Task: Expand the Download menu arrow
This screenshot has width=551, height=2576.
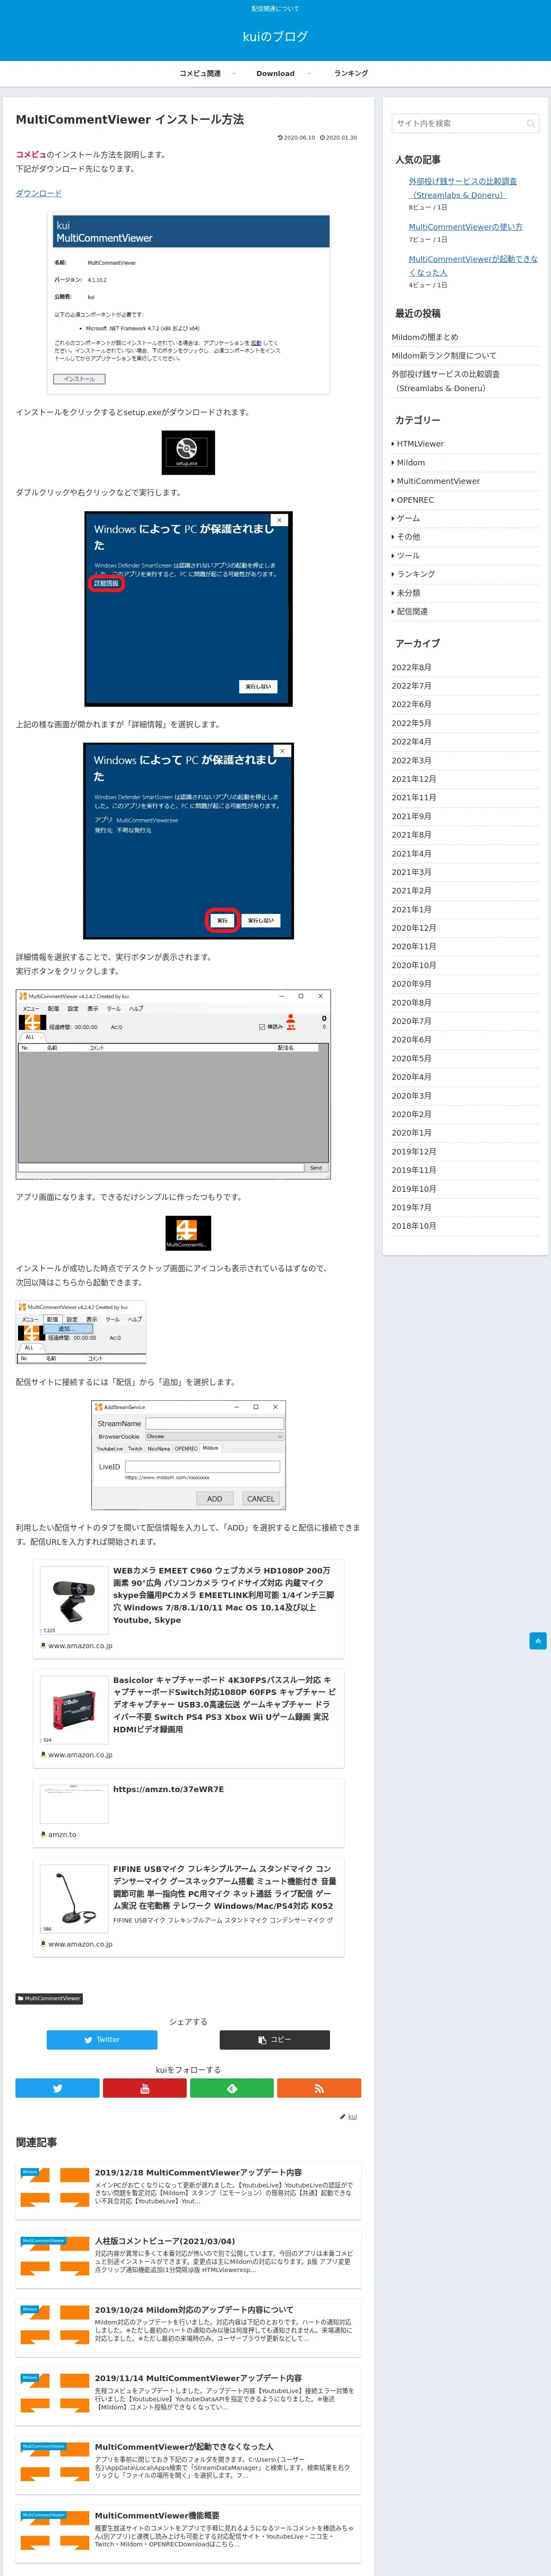Action: coord(309,73)
